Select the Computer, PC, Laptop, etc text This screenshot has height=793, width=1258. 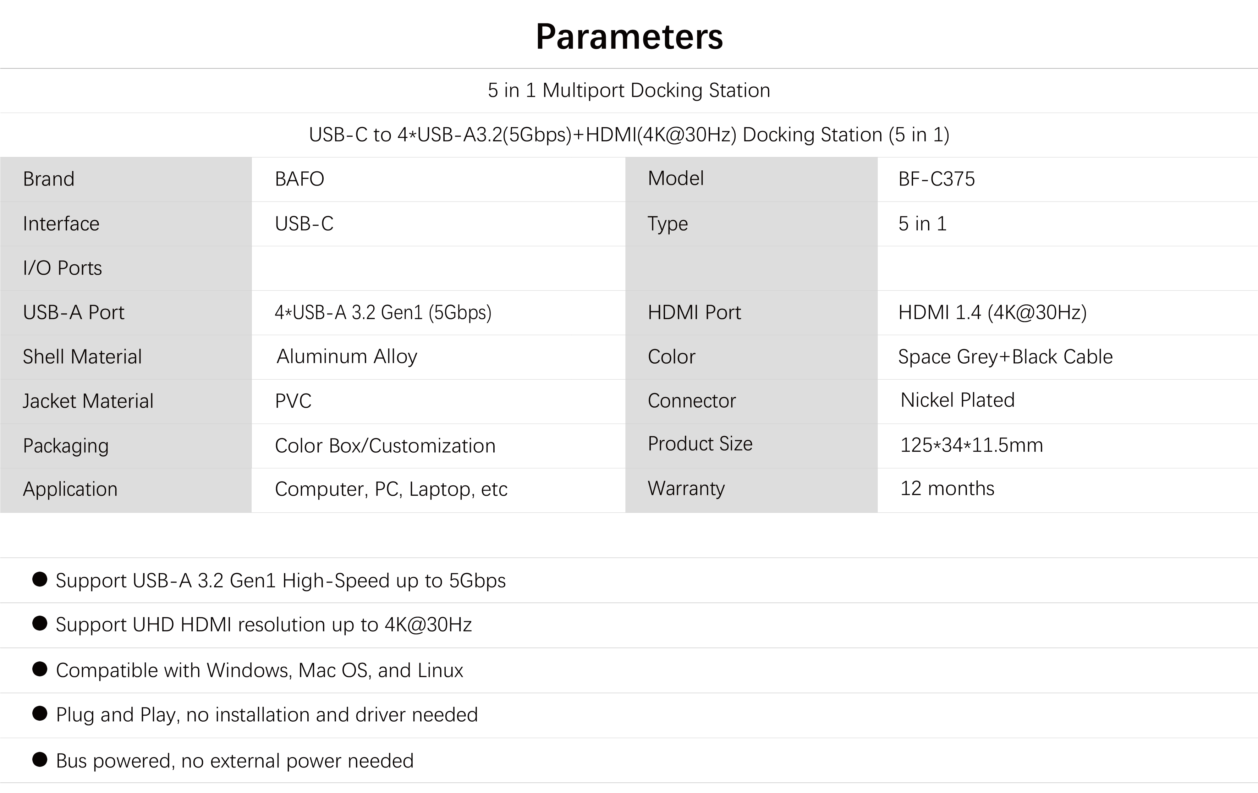[x=391, y=489]
